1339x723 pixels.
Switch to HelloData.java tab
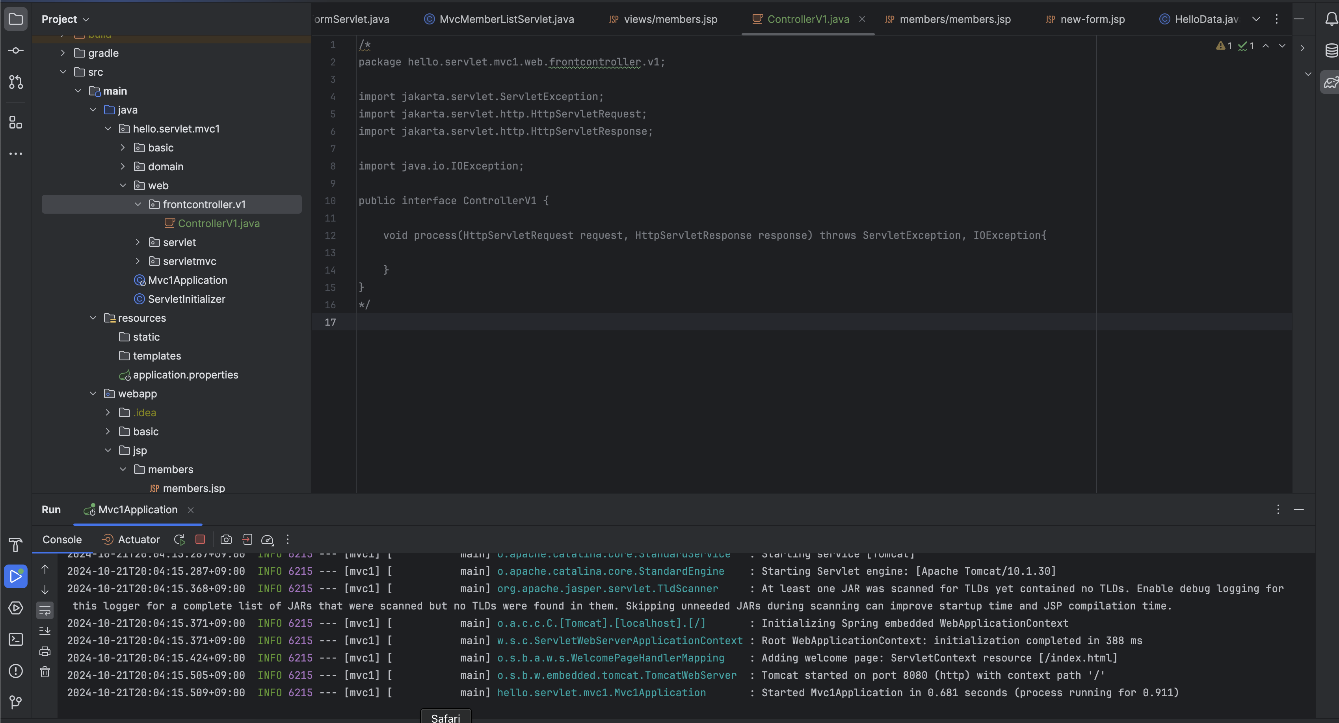coord(1200,19)
